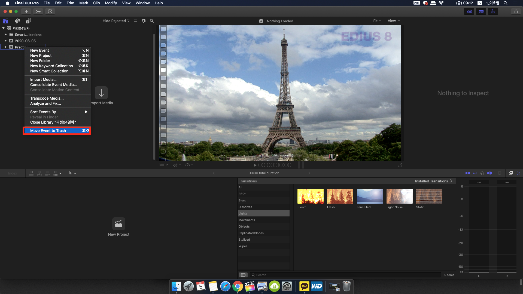Click the append clip edit icon
This screenshot has height=294, width=523.
[x=48, y=173]
